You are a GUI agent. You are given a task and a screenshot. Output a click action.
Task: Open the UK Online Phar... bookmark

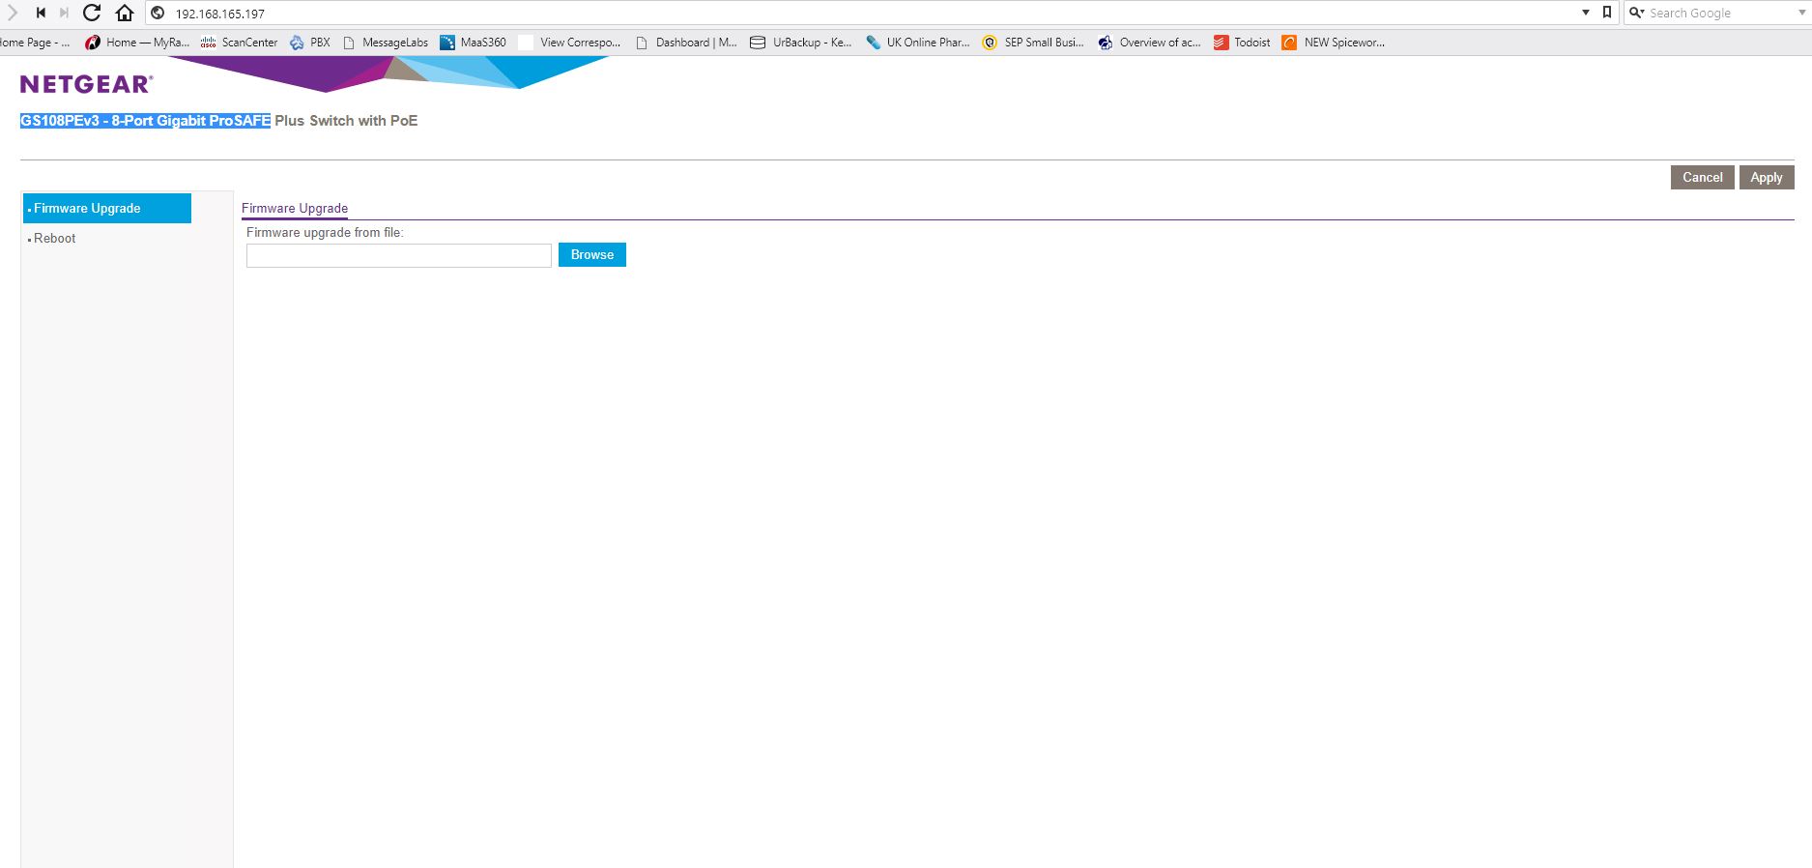[x=918, y=43]
